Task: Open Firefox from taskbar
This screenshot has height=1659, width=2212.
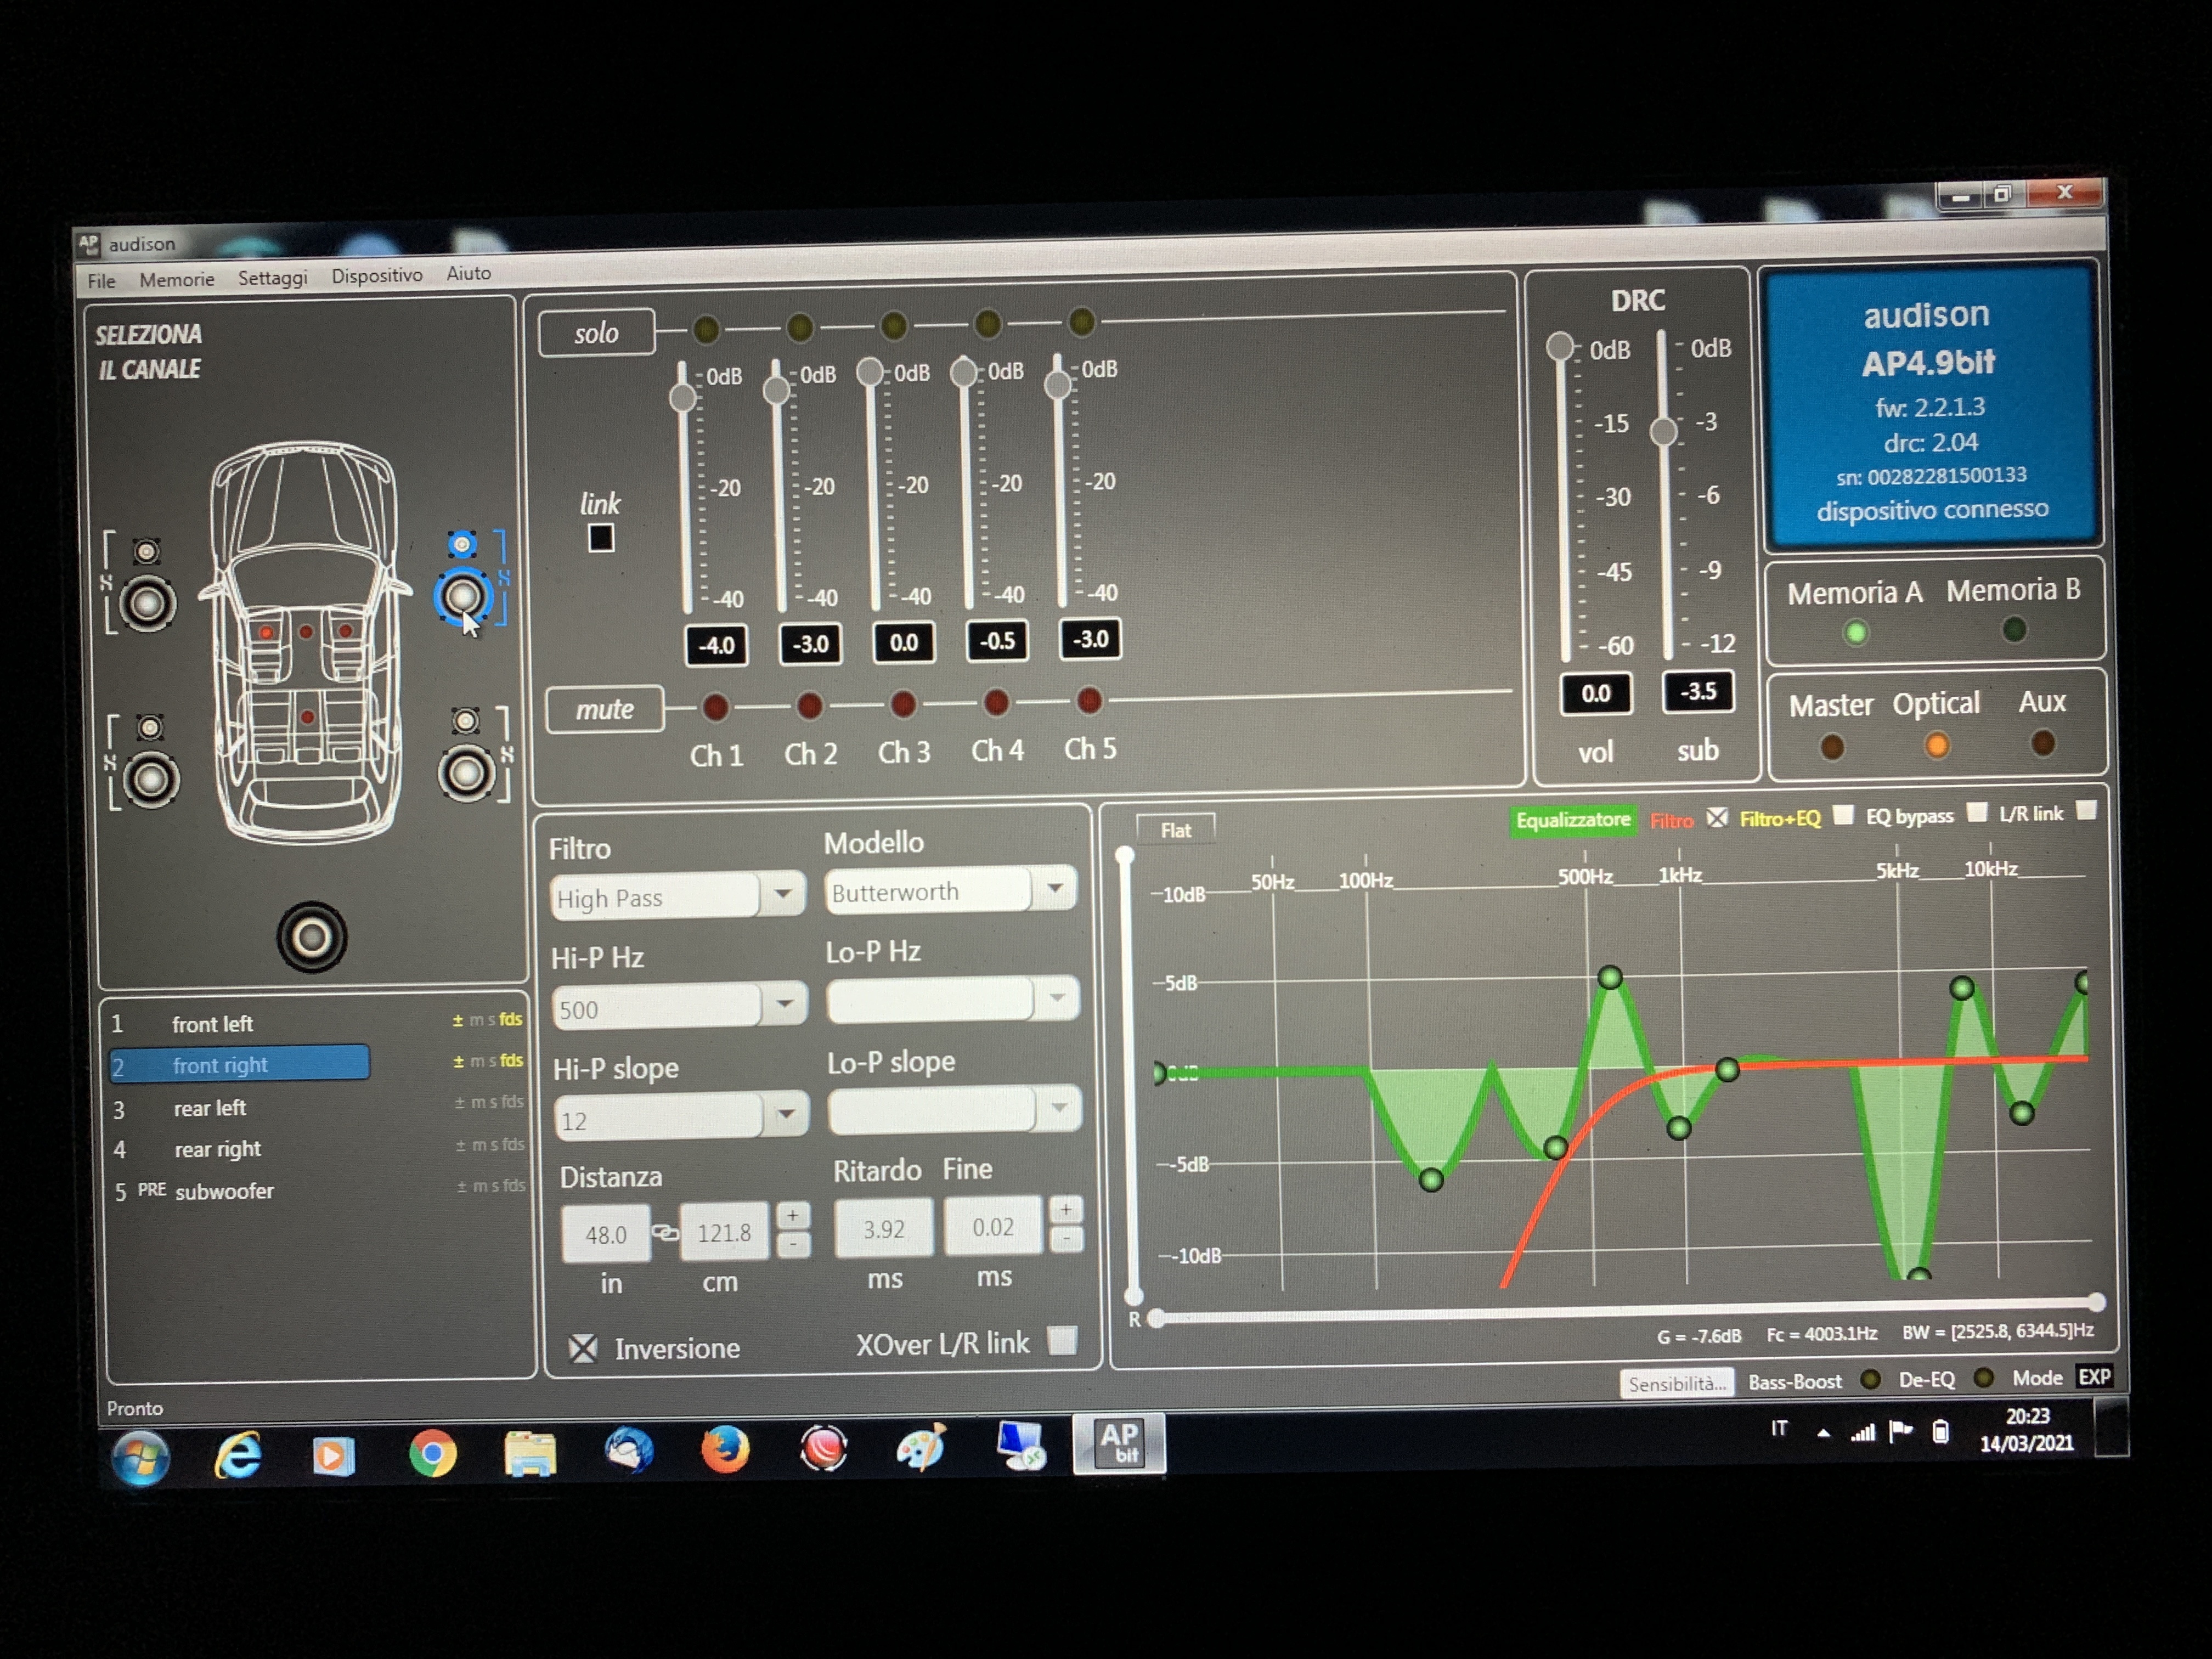Action: point(725,1449)
